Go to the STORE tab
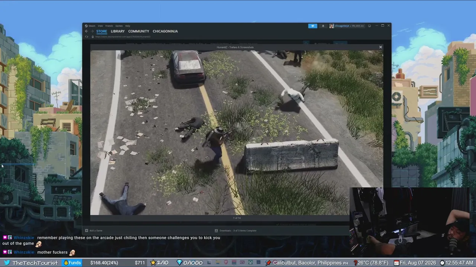476x267 pixels. tap(102, 31)
